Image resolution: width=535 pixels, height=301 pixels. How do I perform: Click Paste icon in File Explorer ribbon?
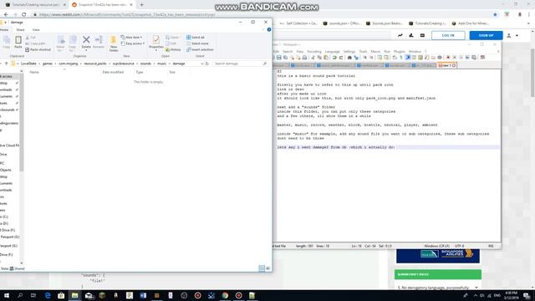click(18, 43)
